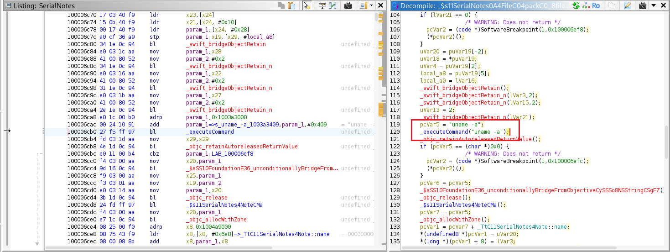Open the Decompile panel dropdown menu arrow

653,5
